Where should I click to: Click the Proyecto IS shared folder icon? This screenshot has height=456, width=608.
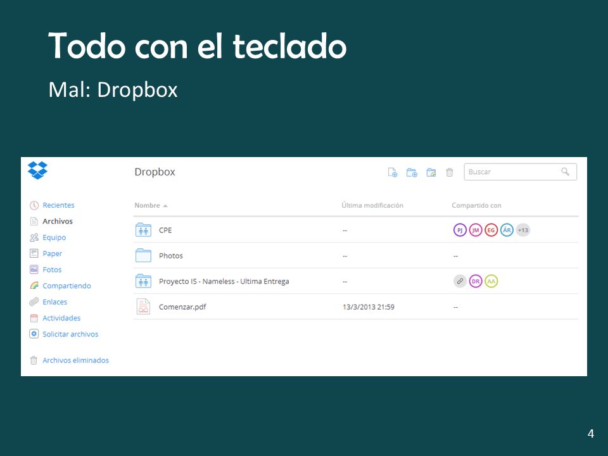[x=144, y=281]
